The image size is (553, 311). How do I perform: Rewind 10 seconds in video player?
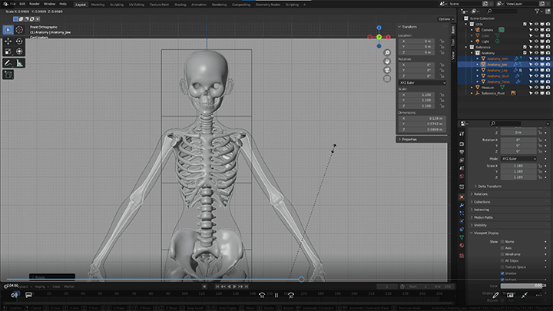coord(262,295)
